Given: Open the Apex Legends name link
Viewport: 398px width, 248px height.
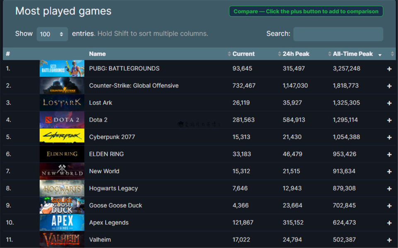Looking at the screenshot, I should pos(109,222).
